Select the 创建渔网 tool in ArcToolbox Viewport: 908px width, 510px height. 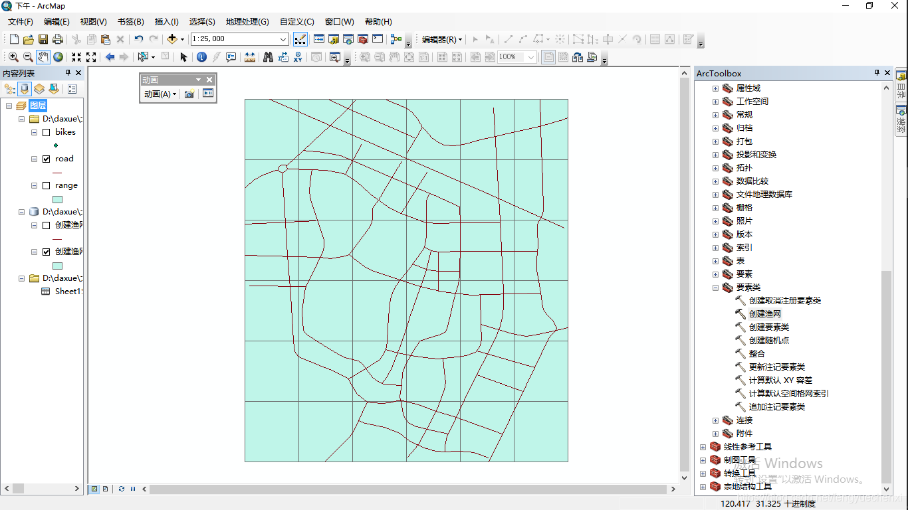coord(765,314)
